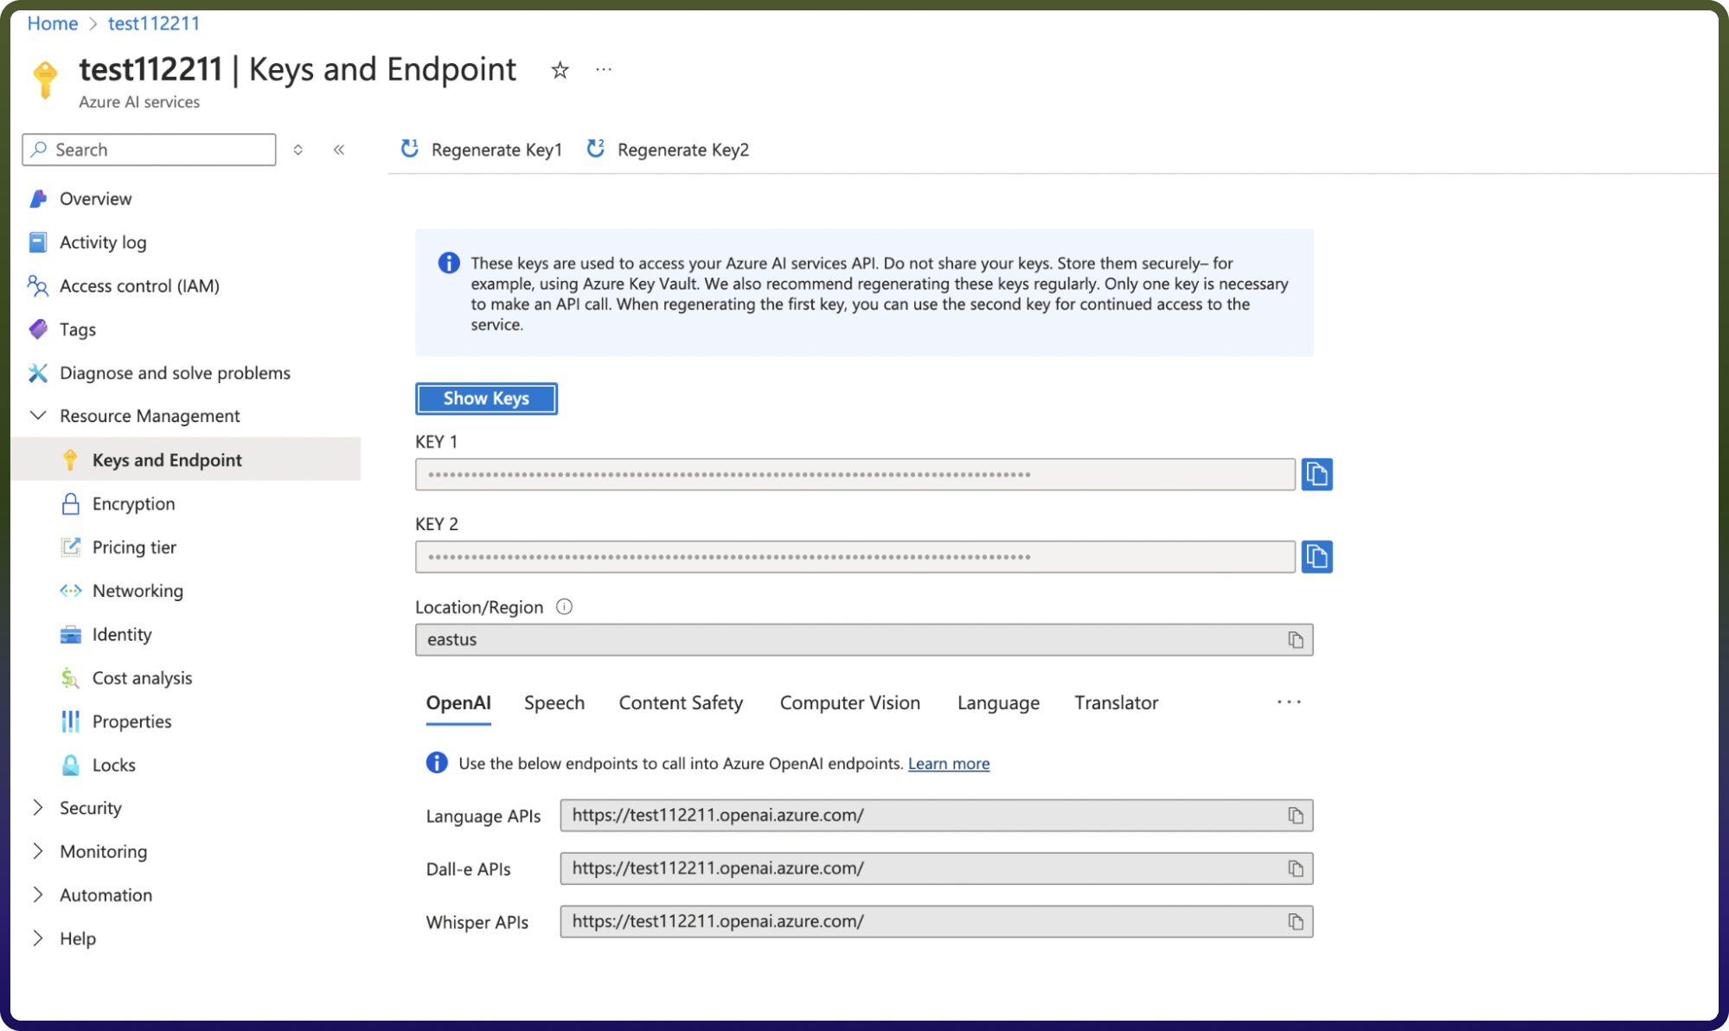Click the "KEY 1" label
The width and height of the screenshot is (1729, 1031).
tap(437, 442)
